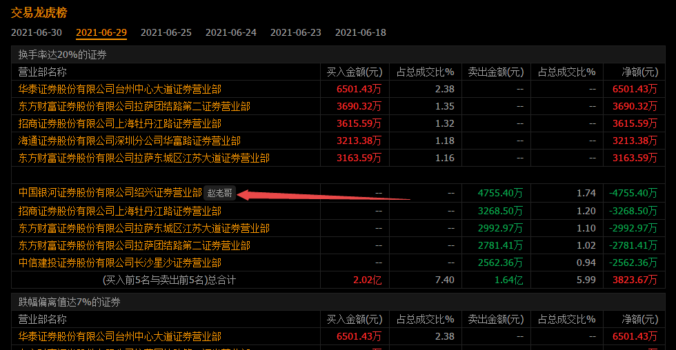Screen dimensions: 676x350
Task: Open 东方财富拉萨团结路第二营业部 in the buy list
Action: pos(134,106)
